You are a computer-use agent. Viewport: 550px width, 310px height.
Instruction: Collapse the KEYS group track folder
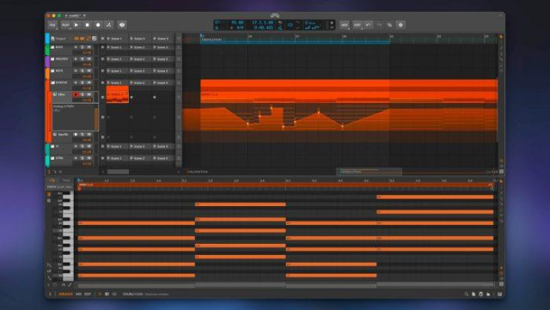click(x=52, y=70)
